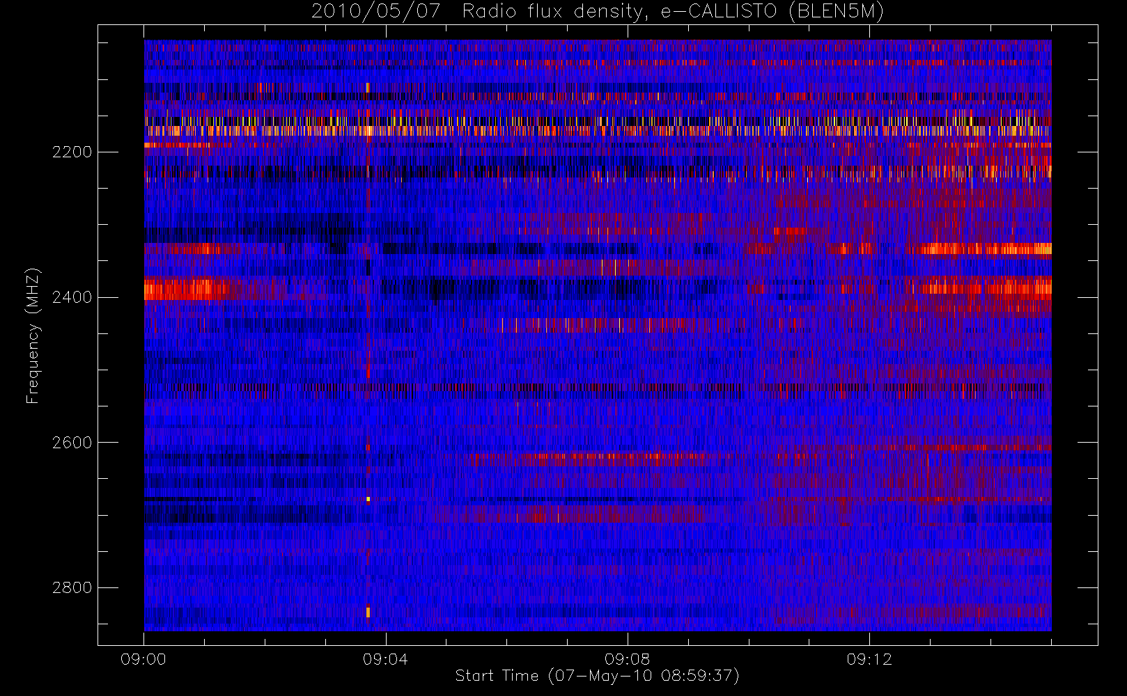Image resolution: width=1127 pixels, height=696 pixels.
Task: Click the 09:12 time tick label
Action: coord(869,659)
